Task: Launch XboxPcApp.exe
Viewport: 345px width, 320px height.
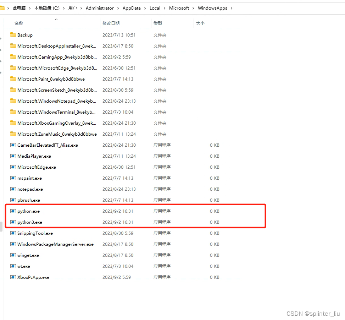Action: 33,277
